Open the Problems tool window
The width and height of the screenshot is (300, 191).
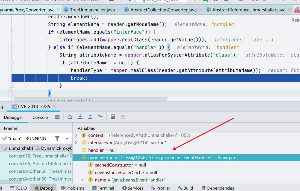[72, 188]
